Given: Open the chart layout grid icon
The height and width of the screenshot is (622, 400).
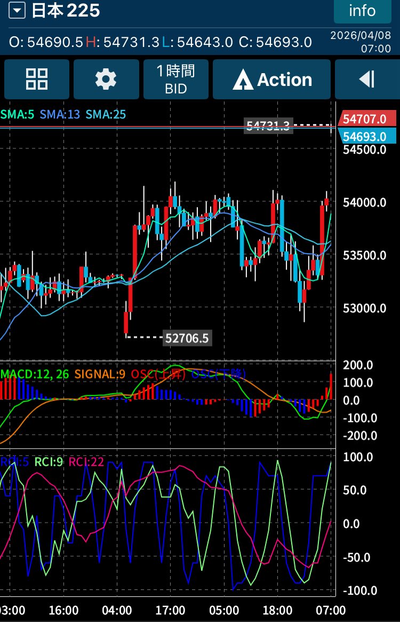Looking at the screenshot, I should click(x=37, y=79).
